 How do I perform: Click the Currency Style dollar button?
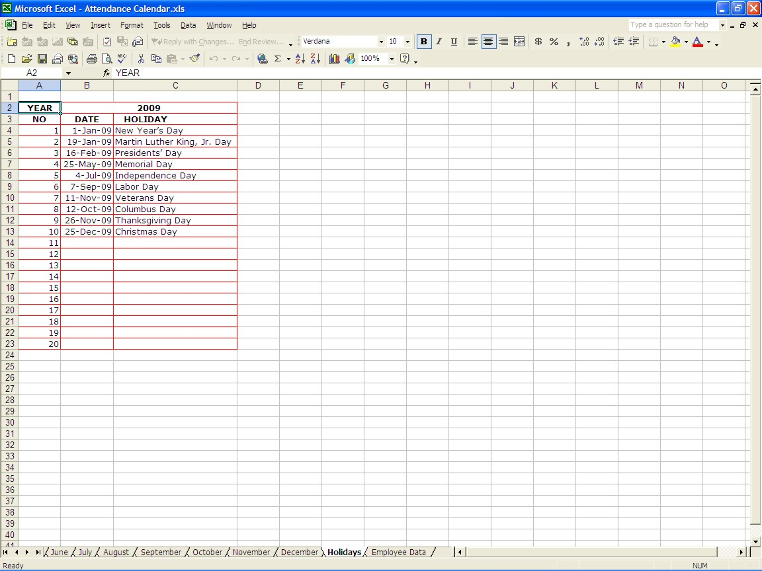[538, 42]
